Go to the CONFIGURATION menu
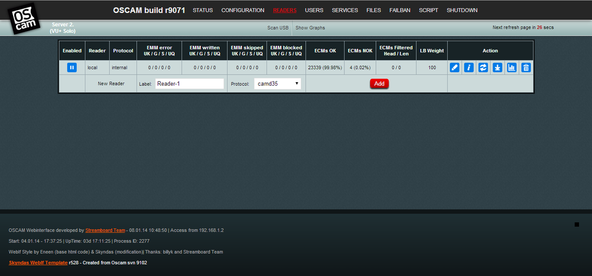This screenshot has height=276, width=592. pos(243,11)
